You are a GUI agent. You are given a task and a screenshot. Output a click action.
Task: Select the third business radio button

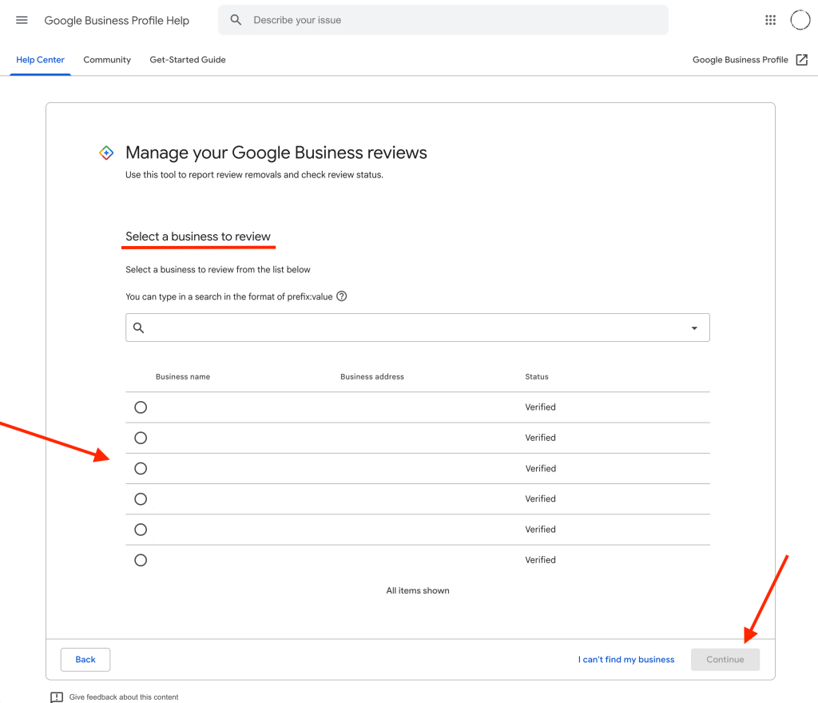pos(141,469)
